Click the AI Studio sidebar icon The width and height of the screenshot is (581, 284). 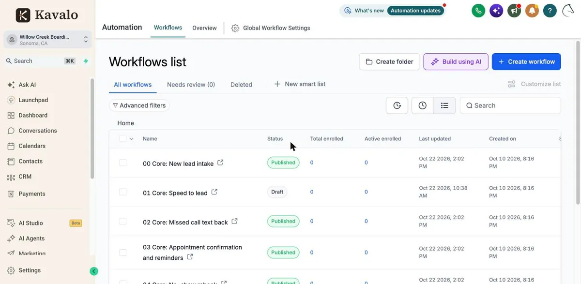(11, 223)
